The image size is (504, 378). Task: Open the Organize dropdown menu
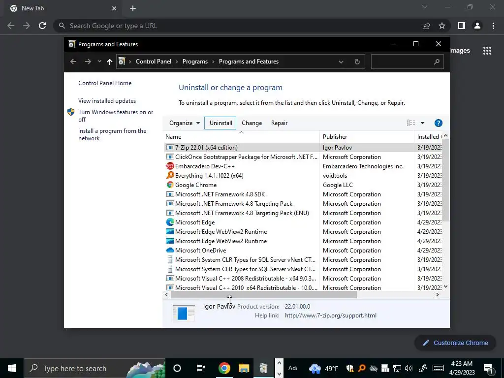185,123
